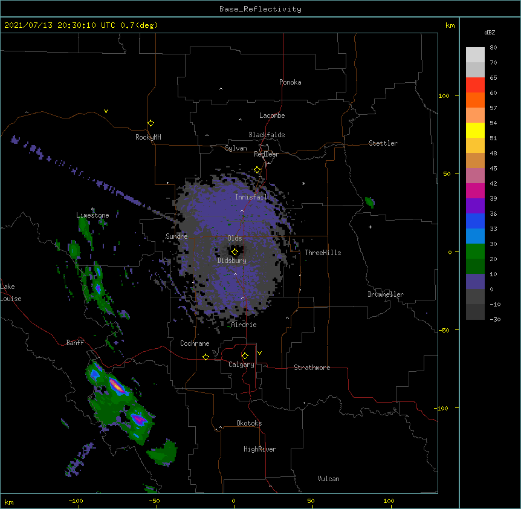Click the Sundre town label
Viewport: 521px width, 509px height.
(176, 236)
